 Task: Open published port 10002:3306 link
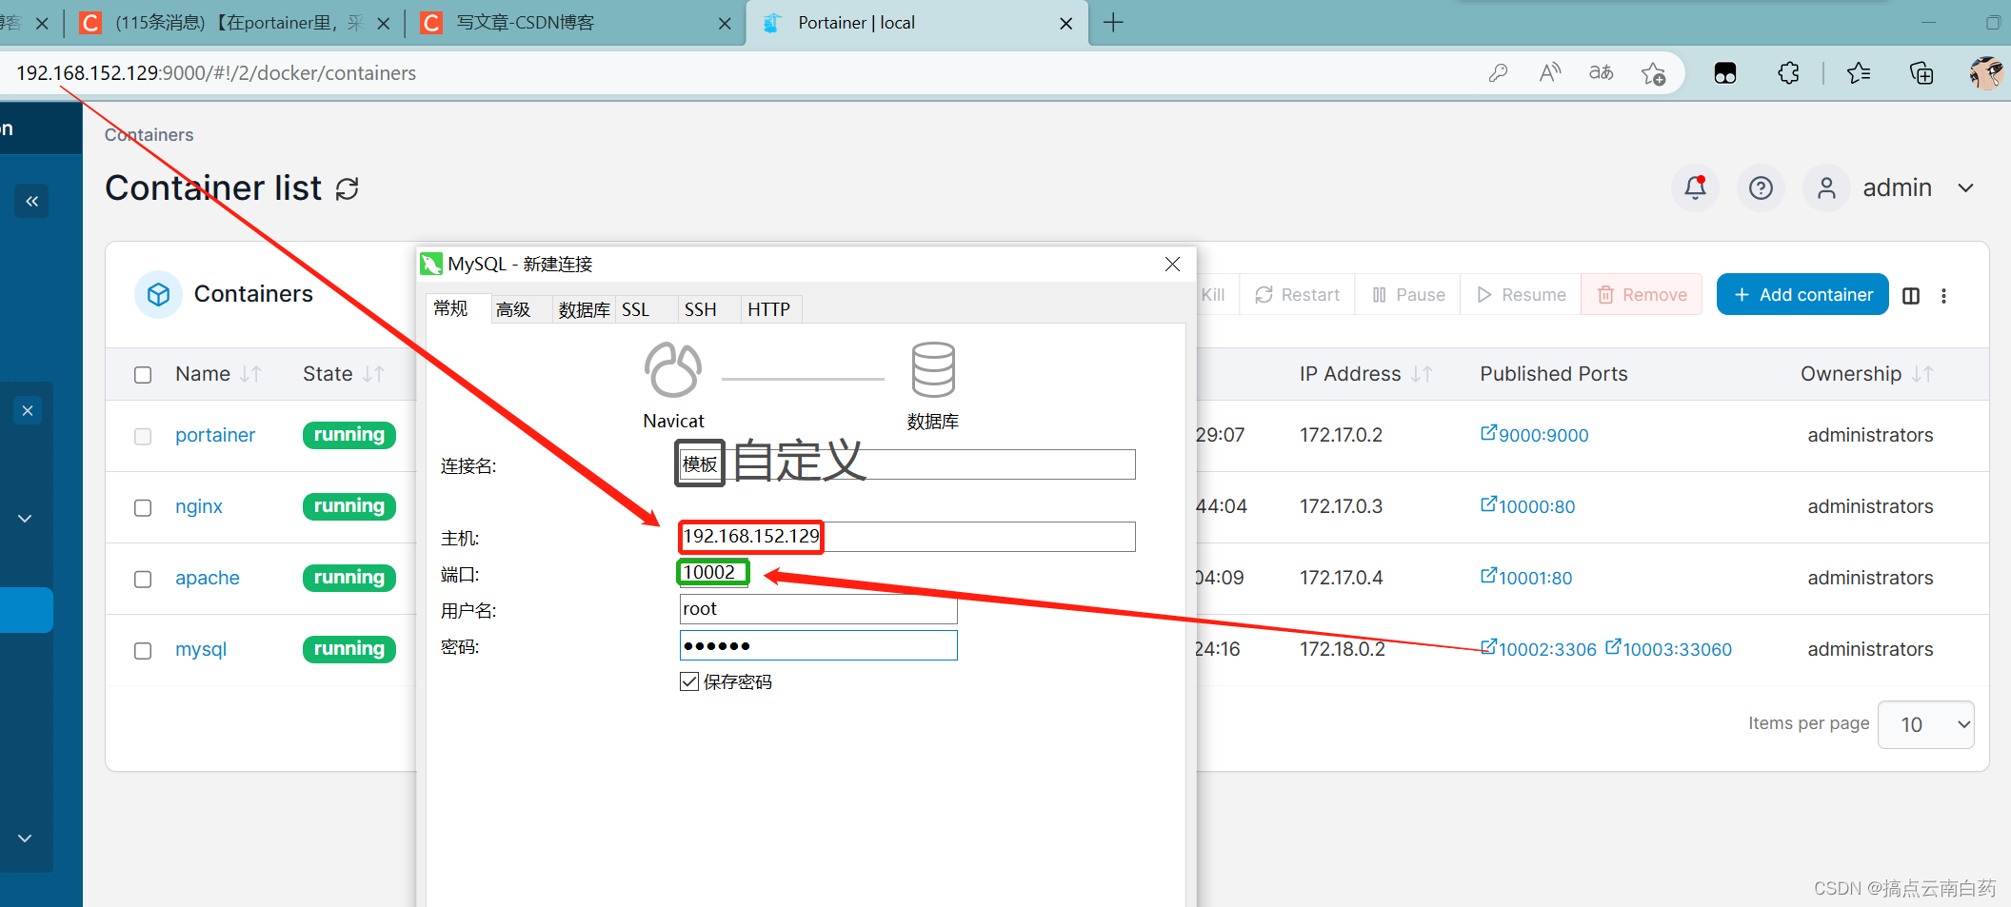pyautogui.click(x=1539, y=649)
